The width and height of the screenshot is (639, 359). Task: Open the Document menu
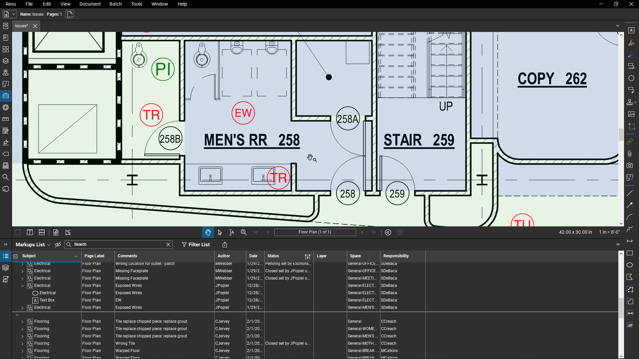90,4
